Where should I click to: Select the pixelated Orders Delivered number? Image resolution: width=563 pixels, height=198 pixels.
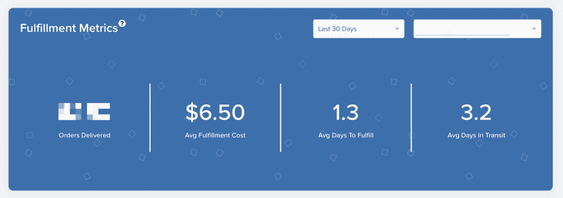[x=84, y=111]
